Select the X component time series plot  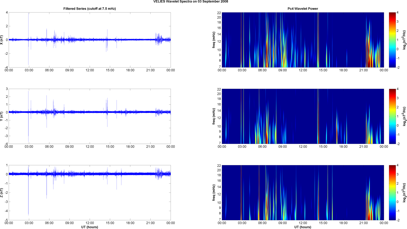[x=89, y=40]
